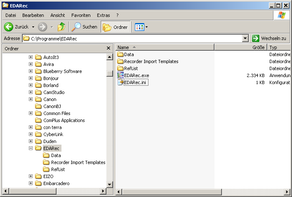Open the forward history dropdown arrow
Image resolution: width=292 pixels, height=197 pixels.
point(52,27)
